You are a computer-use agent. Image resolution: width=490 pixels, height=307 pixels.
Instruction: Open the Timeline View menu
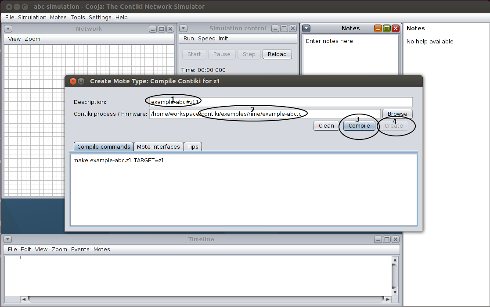click(x=41, y=250)
